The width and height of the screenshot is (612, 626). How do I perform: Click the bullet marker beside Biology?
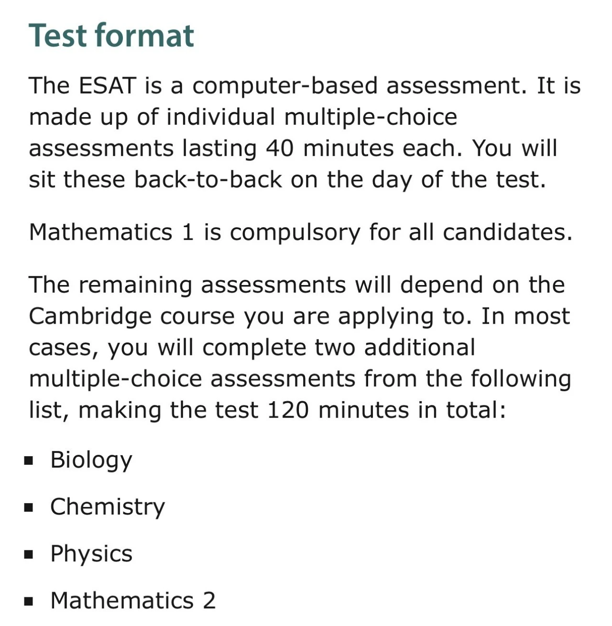pos(29,461)
